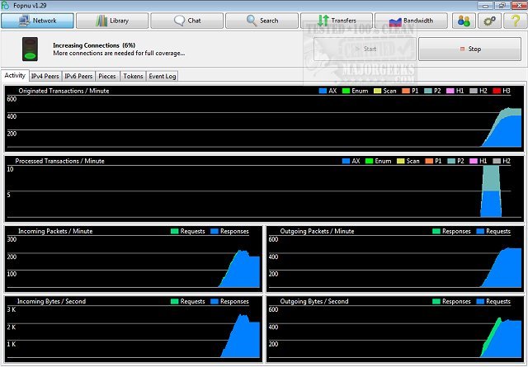Click H2 gray swatch in Processed Transactions legend
The image size is (528, 367).
[497, 162]
